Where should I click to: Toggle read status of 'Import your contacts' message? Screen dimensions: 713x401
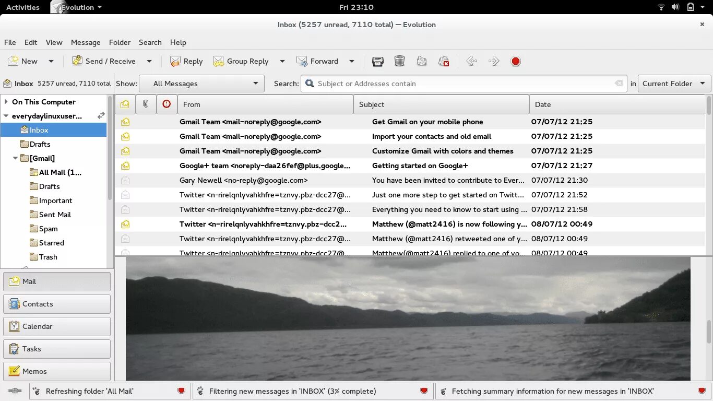125,136
